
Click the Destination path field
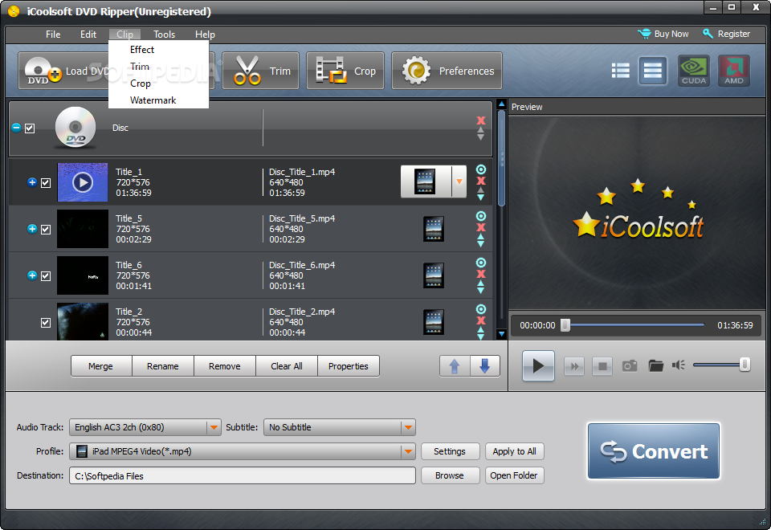pyautogui.click(x=243, y=475)
